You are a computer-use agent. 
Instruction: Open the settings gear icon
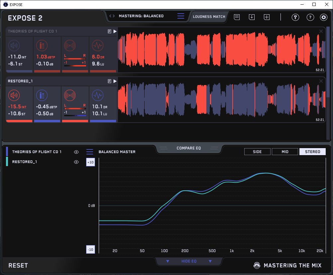[324, 17]
